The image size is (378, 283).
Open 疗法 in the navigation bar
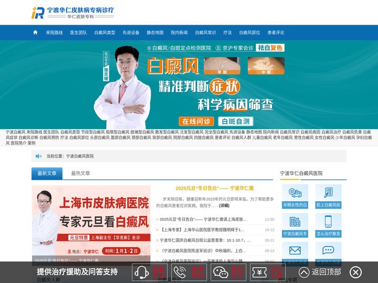[x=227, y=32]
